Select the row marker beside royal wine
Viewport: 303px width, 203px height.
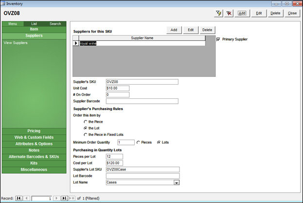point(76,43)
